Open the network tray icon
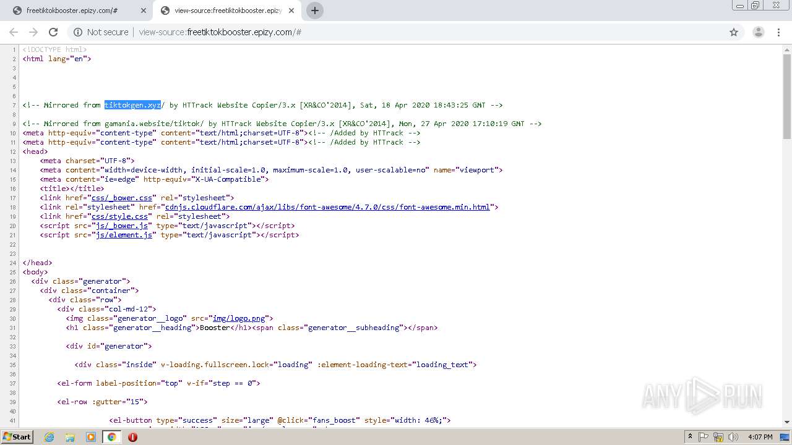The width and height of the screenshot is (792, 445). pyautogui.click(x=719, y=437)
